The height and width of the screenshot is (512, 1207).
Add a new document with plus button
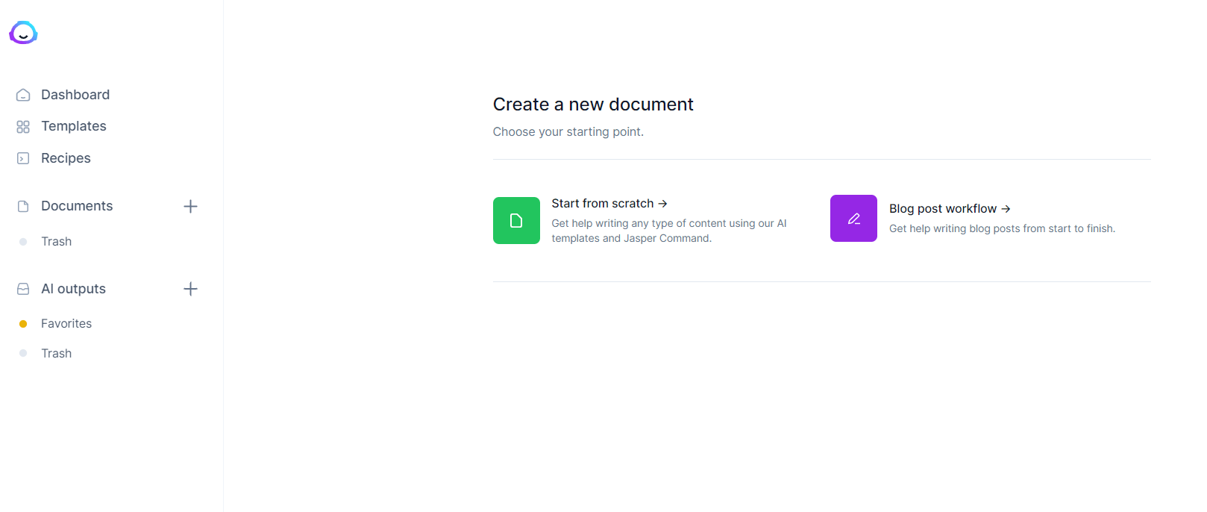tap(190, 206)
